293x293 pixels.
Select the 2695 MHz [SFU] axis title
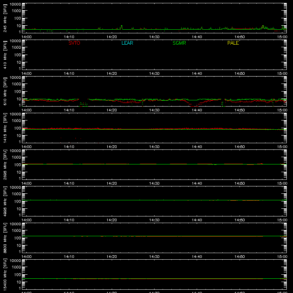point(5,164)
